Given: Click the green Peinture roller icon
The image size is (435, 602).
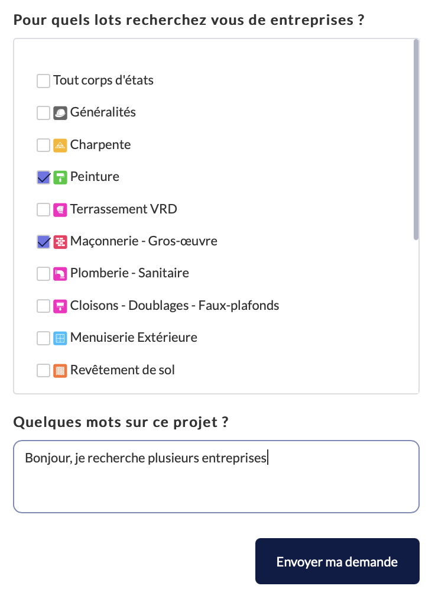Looking at the screenshot, I should tap(60, 177).
